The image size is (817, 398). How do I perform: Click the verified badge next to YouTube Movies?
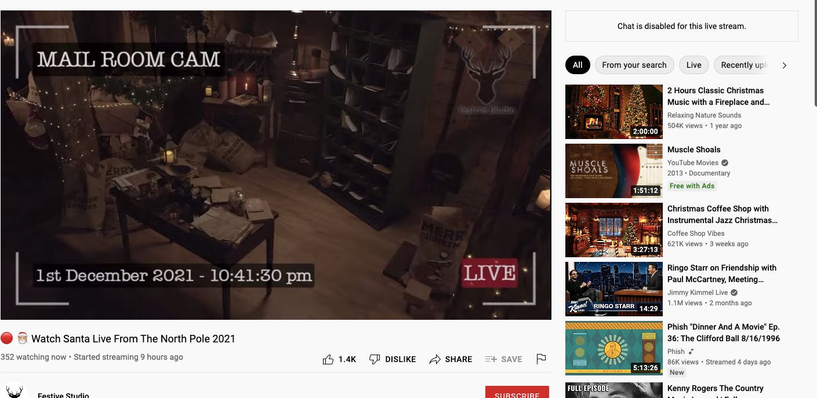(x=725, y=163)
